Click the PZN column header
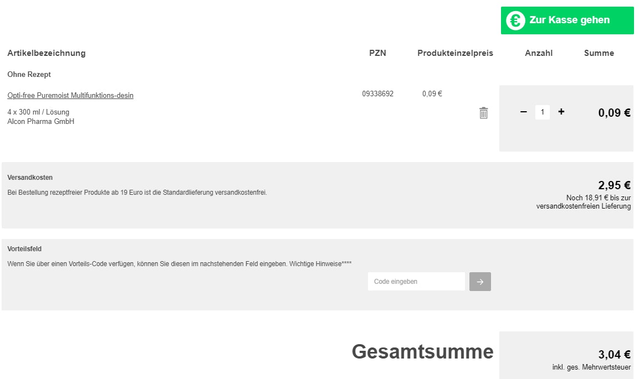 (x=377, y=53)
